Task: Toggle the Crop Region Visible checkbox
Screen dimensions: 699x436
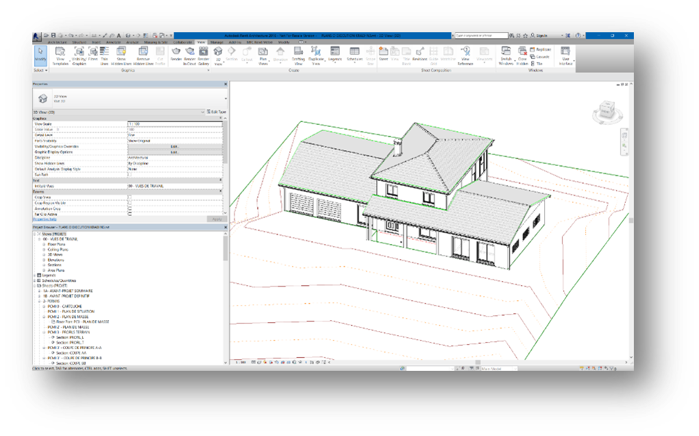Action: (x=130, y=203)
